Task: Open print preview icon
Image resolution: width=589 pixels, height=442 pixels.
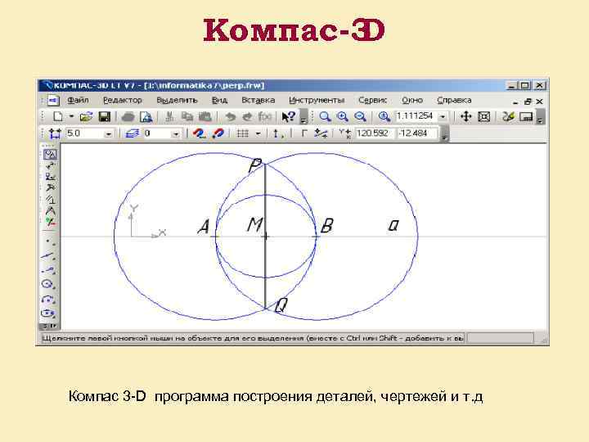Action: [x=146, y=117]
